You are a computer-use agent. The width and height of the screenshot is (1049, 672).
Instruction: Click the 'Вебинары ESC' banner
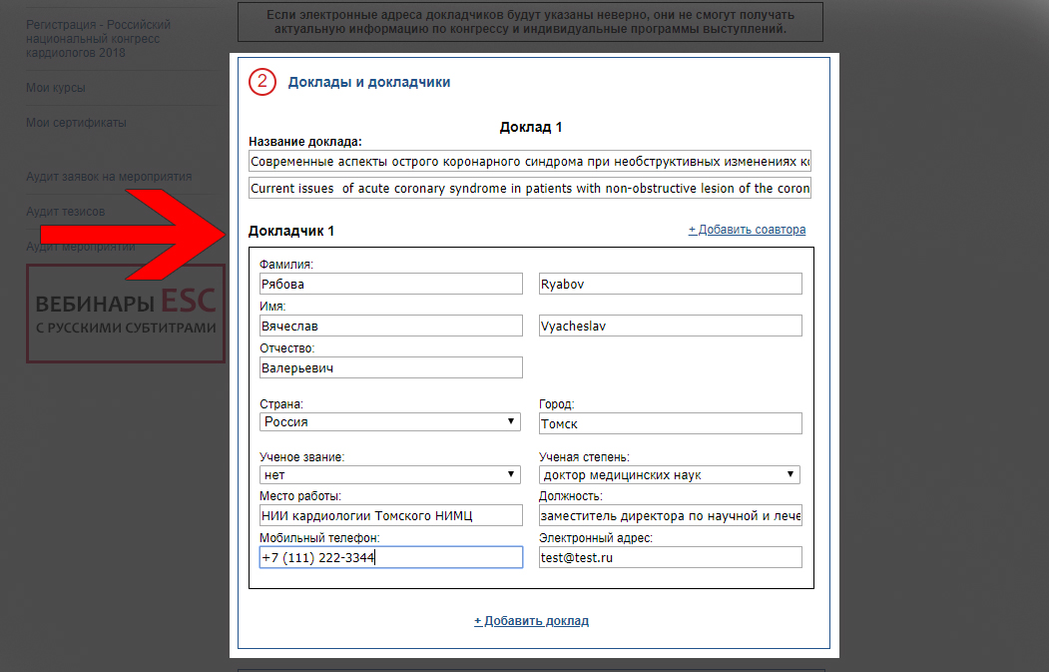tap(126, 314)
